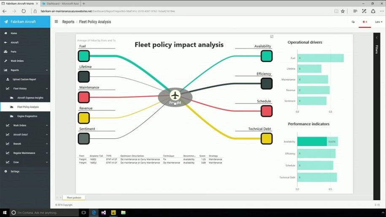Image resolution: width=386 pixels, height=217 pixels.
Task: Click the Maintenance bar in Operational drivers
Action: point(313,79)
